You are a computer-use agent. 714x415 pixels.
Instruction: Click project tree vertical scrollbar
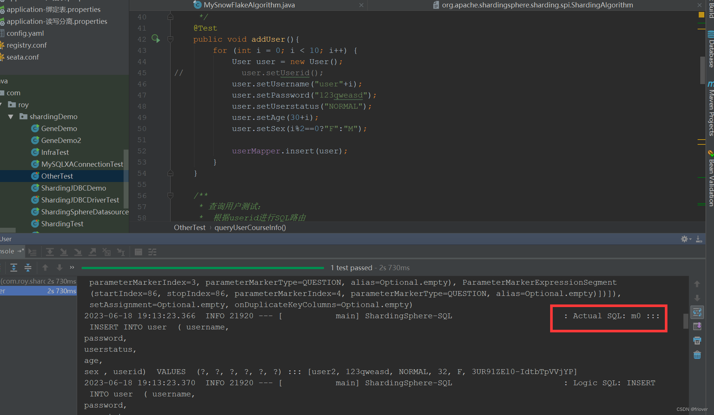click(126, 179)
